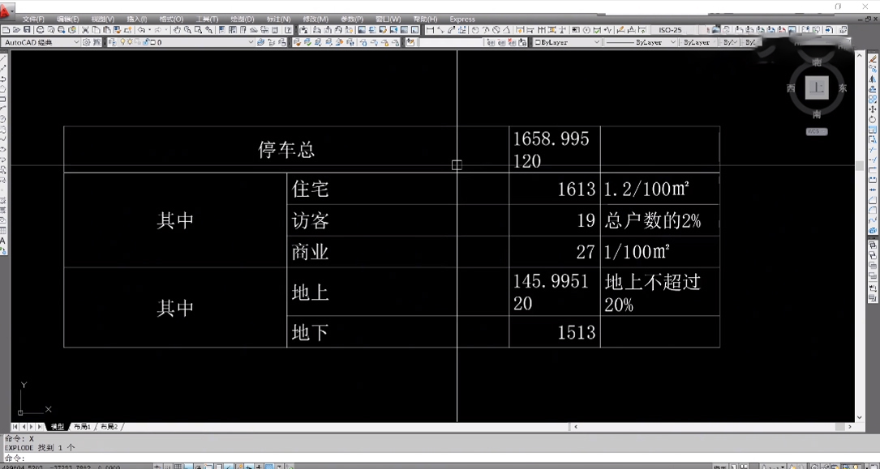Select the Zoom Realtime tool
The image size is (880, 469).
pyautogui.click(x=187, y=30)
